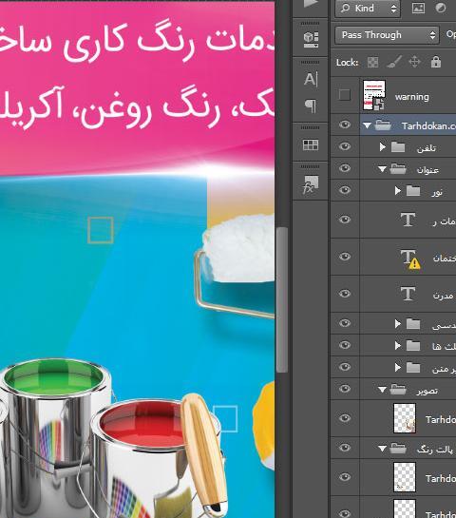Click the warning layer thumbnail

[373, 95]
